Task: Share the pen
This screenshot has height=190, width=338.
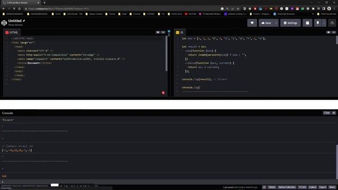Action: point(332,187)
